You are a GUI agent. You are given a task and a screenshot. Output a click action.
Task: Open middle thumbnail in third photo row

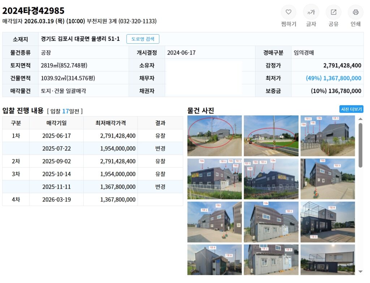click(271, 222)
